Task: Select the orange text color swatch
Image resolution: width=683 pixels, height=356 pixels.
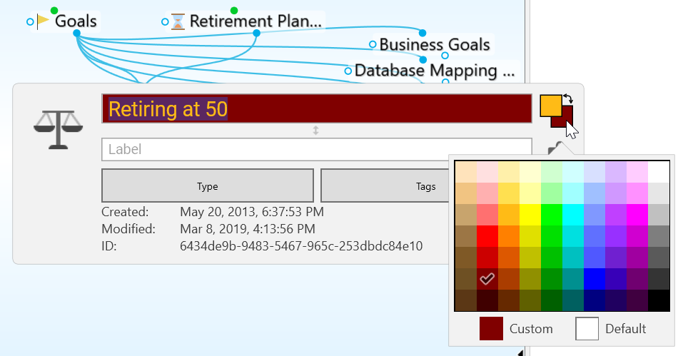Action: pos(548,104)
